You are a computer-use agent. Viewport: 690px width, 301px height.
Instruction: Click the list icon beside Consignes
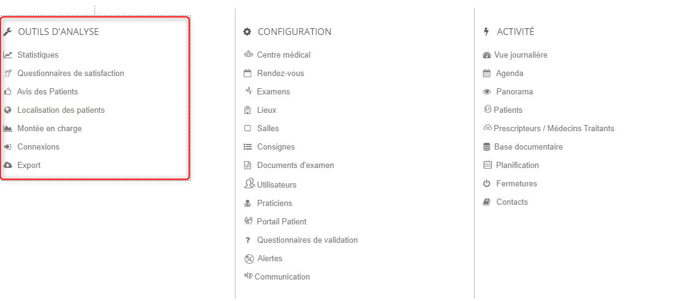tap(248, 147)
